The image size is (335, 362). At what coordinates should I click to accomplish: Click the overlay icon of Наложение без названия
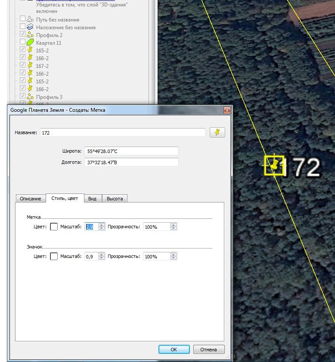(30, 27)
